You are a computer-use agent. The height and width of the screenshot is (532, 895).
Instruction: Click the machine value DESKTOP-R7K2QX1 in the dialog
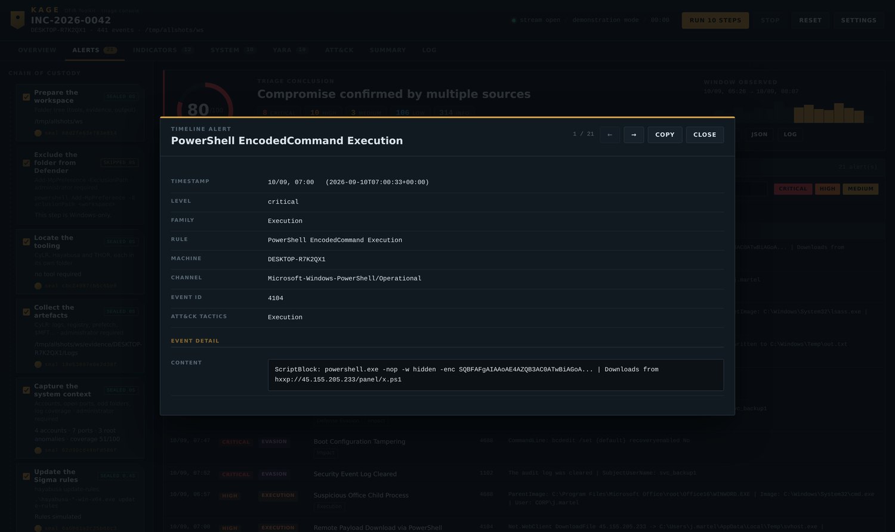[297, 259]
